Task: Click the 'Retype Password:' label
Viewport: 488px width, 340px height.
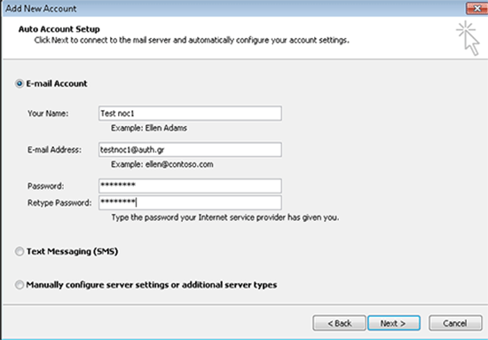Action: pos(59,203)
